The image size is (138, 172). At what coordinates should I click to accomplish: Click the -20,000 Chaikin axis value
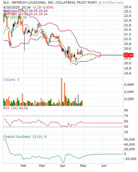pos(130,159)
